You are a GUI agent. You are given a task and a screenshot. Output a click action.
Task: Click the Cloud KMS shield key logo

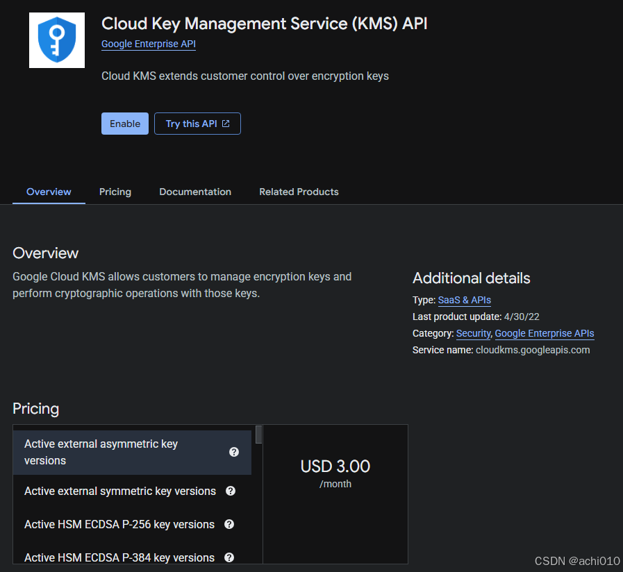pyautogui.click(x=57, y=40)
